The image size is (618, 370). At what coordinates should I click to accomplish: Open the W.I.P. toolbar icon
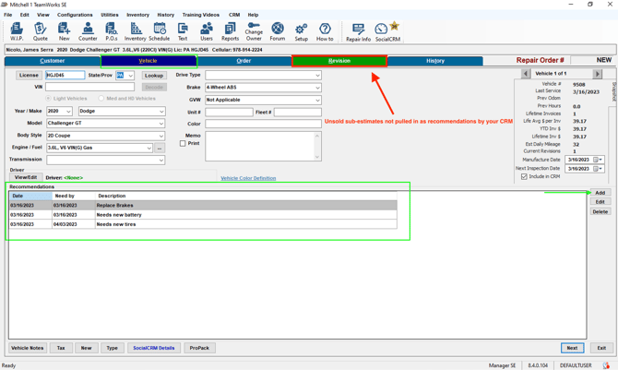coord(17,31)
